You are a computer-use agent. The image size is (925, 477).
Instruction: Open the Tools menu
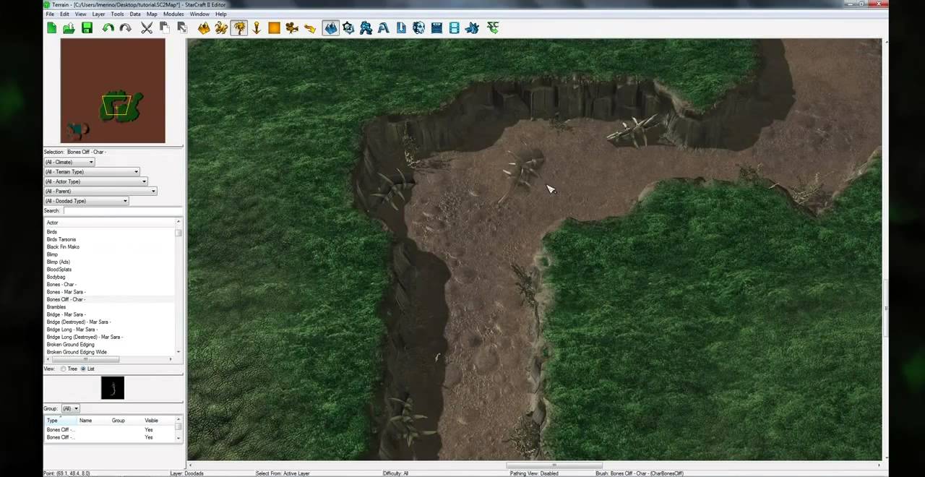pyautogui.click(x=117, y=14)
